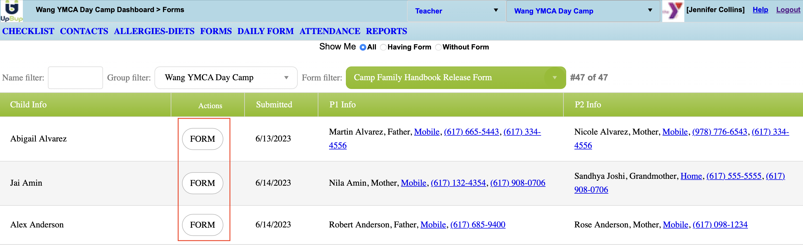The height and width of the screenshot is (245, 803).
Task: Call Sandhya Joshi at (617) 555-5555
Action: 734,176
